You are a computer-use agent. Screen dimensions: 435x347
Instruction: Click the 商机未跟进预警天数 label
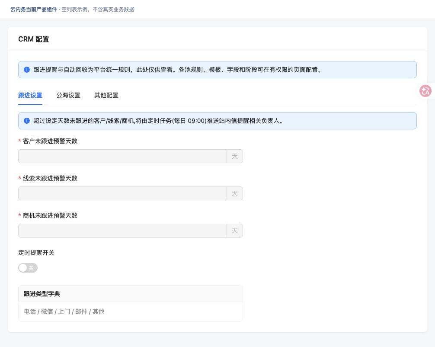50,215
